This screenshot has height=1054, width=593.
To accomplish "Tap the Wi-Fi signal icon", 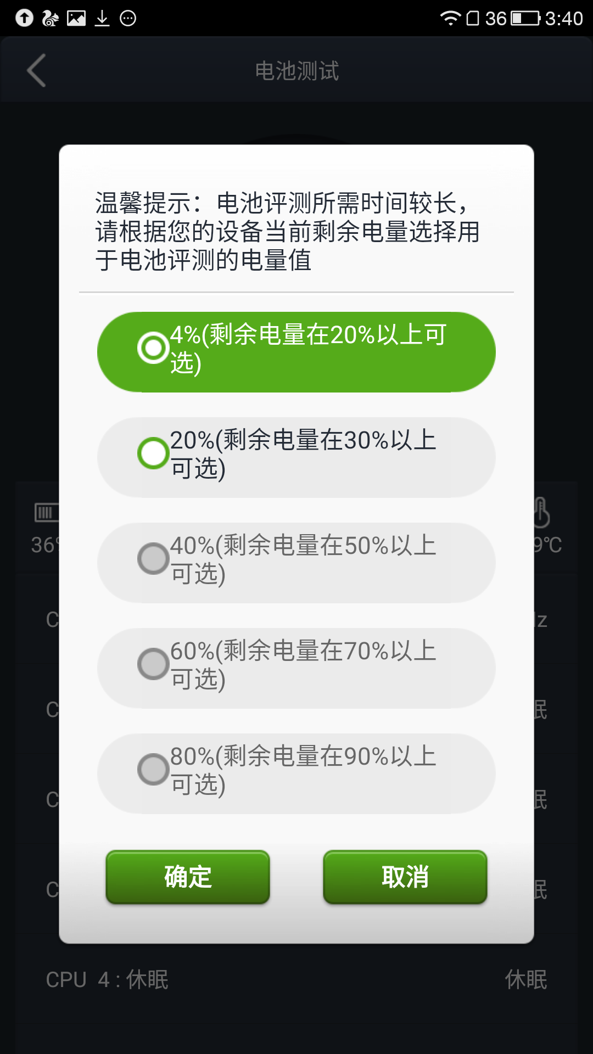I will tap(450, 18).
